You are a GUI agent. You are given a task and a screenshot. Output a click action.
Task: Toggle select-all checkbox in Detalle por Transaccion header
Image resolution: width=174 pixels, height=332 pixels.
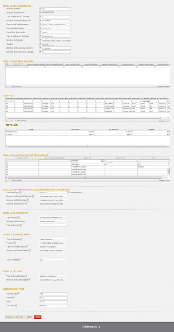[x=7, y=64]
